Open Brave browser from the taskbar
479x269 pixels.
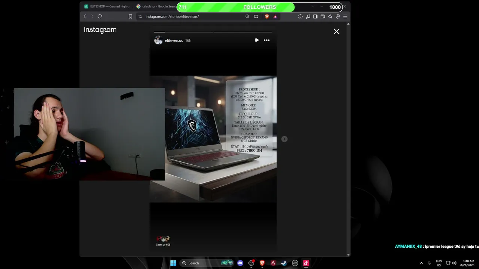(262, 263)
